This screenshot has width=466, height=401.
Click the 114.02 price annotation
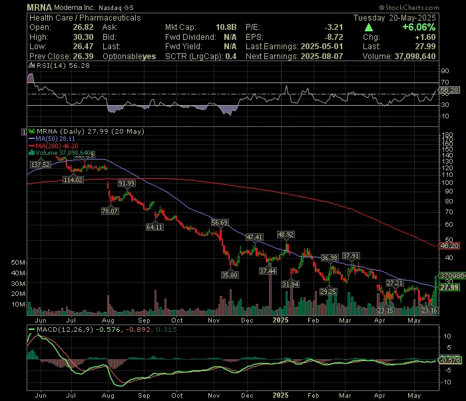coord(73,180)
